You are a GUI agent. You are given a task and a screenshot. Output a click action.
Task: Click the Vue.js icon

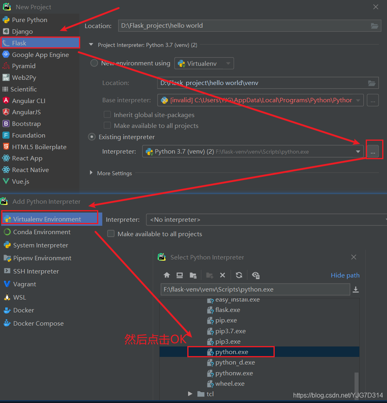pyautogui.click(x=6, y=181)
